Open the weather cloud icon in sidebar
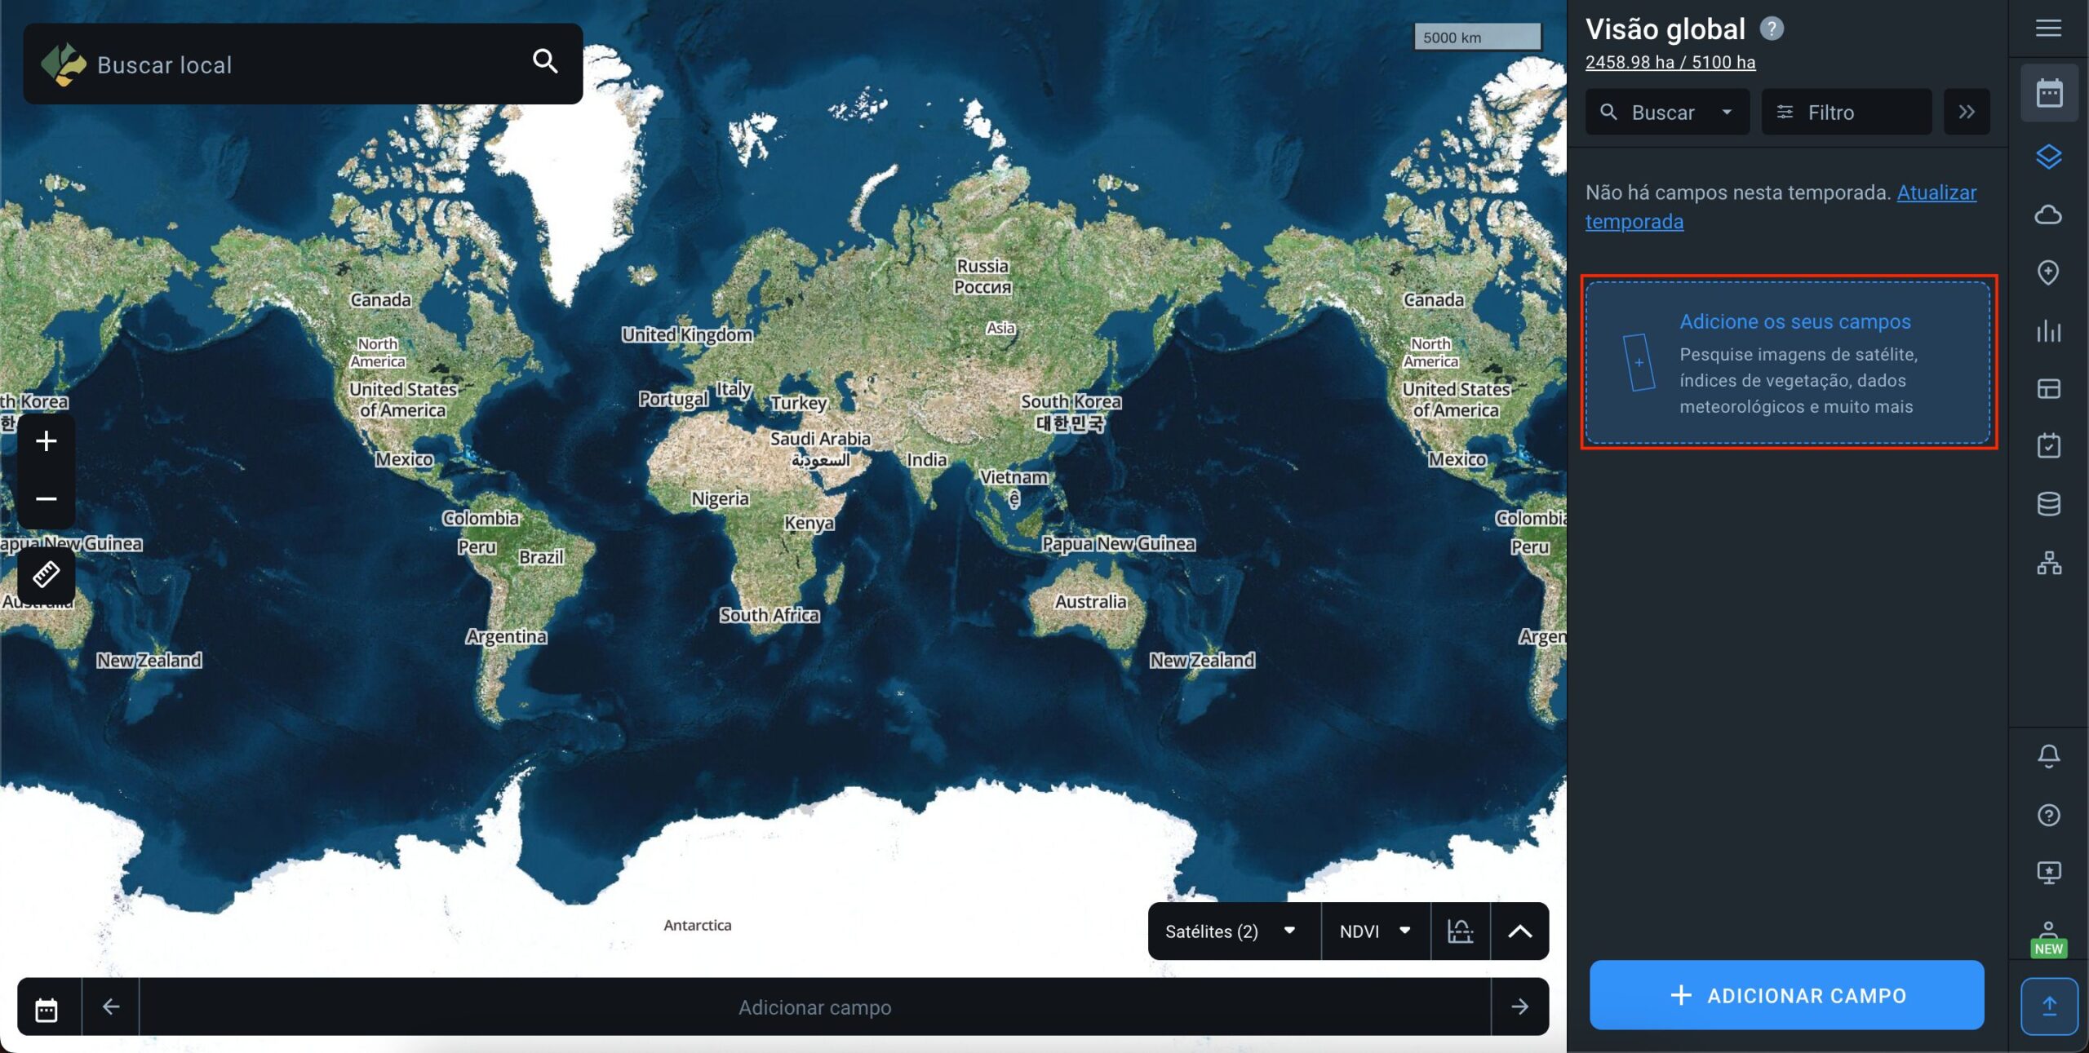Viewport: 2089px width, 1053px height. (x=2048, y=215)
